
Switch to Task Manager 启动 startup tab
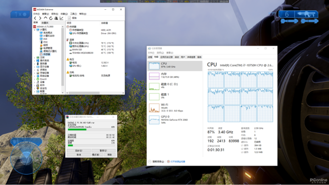click(177, 57)
